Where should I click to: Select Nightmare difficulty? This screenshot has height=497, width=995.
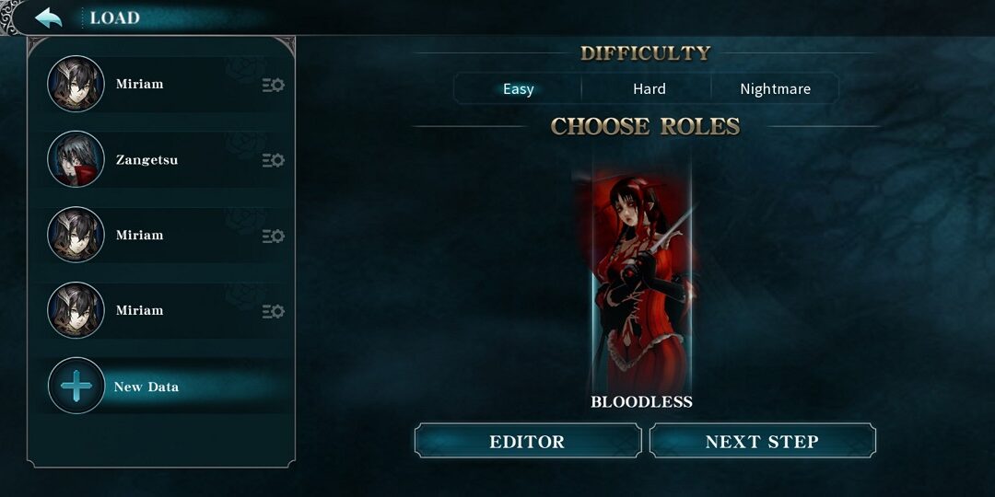pyautogui.click(x=775, y=88)
